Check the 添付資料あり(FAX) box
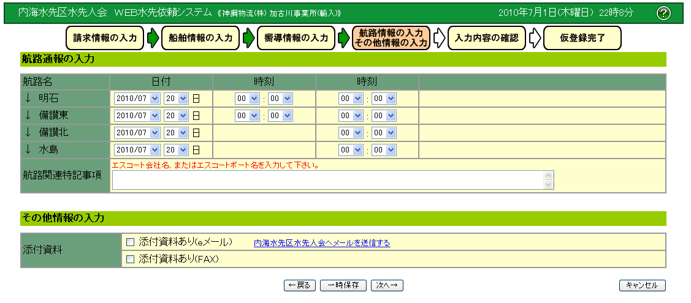This screenshot has width=691, height=303. click(x=130, y=260)
